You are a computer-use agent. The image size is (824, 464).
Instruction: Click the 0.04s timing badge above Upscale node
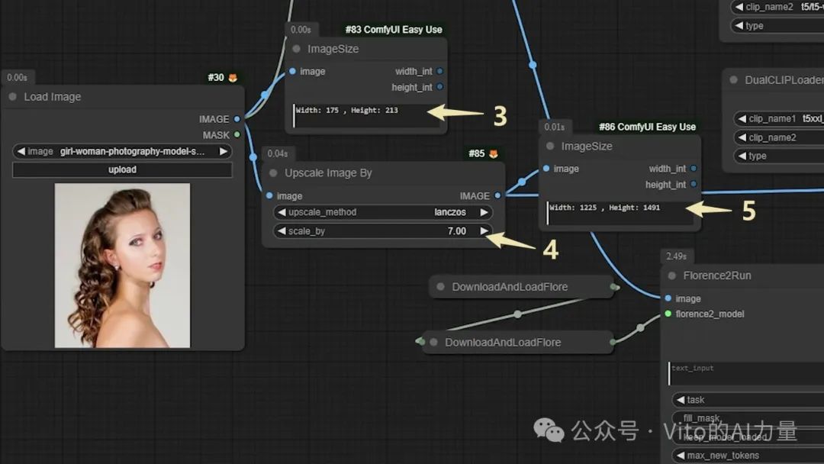(x=278, y=154)
